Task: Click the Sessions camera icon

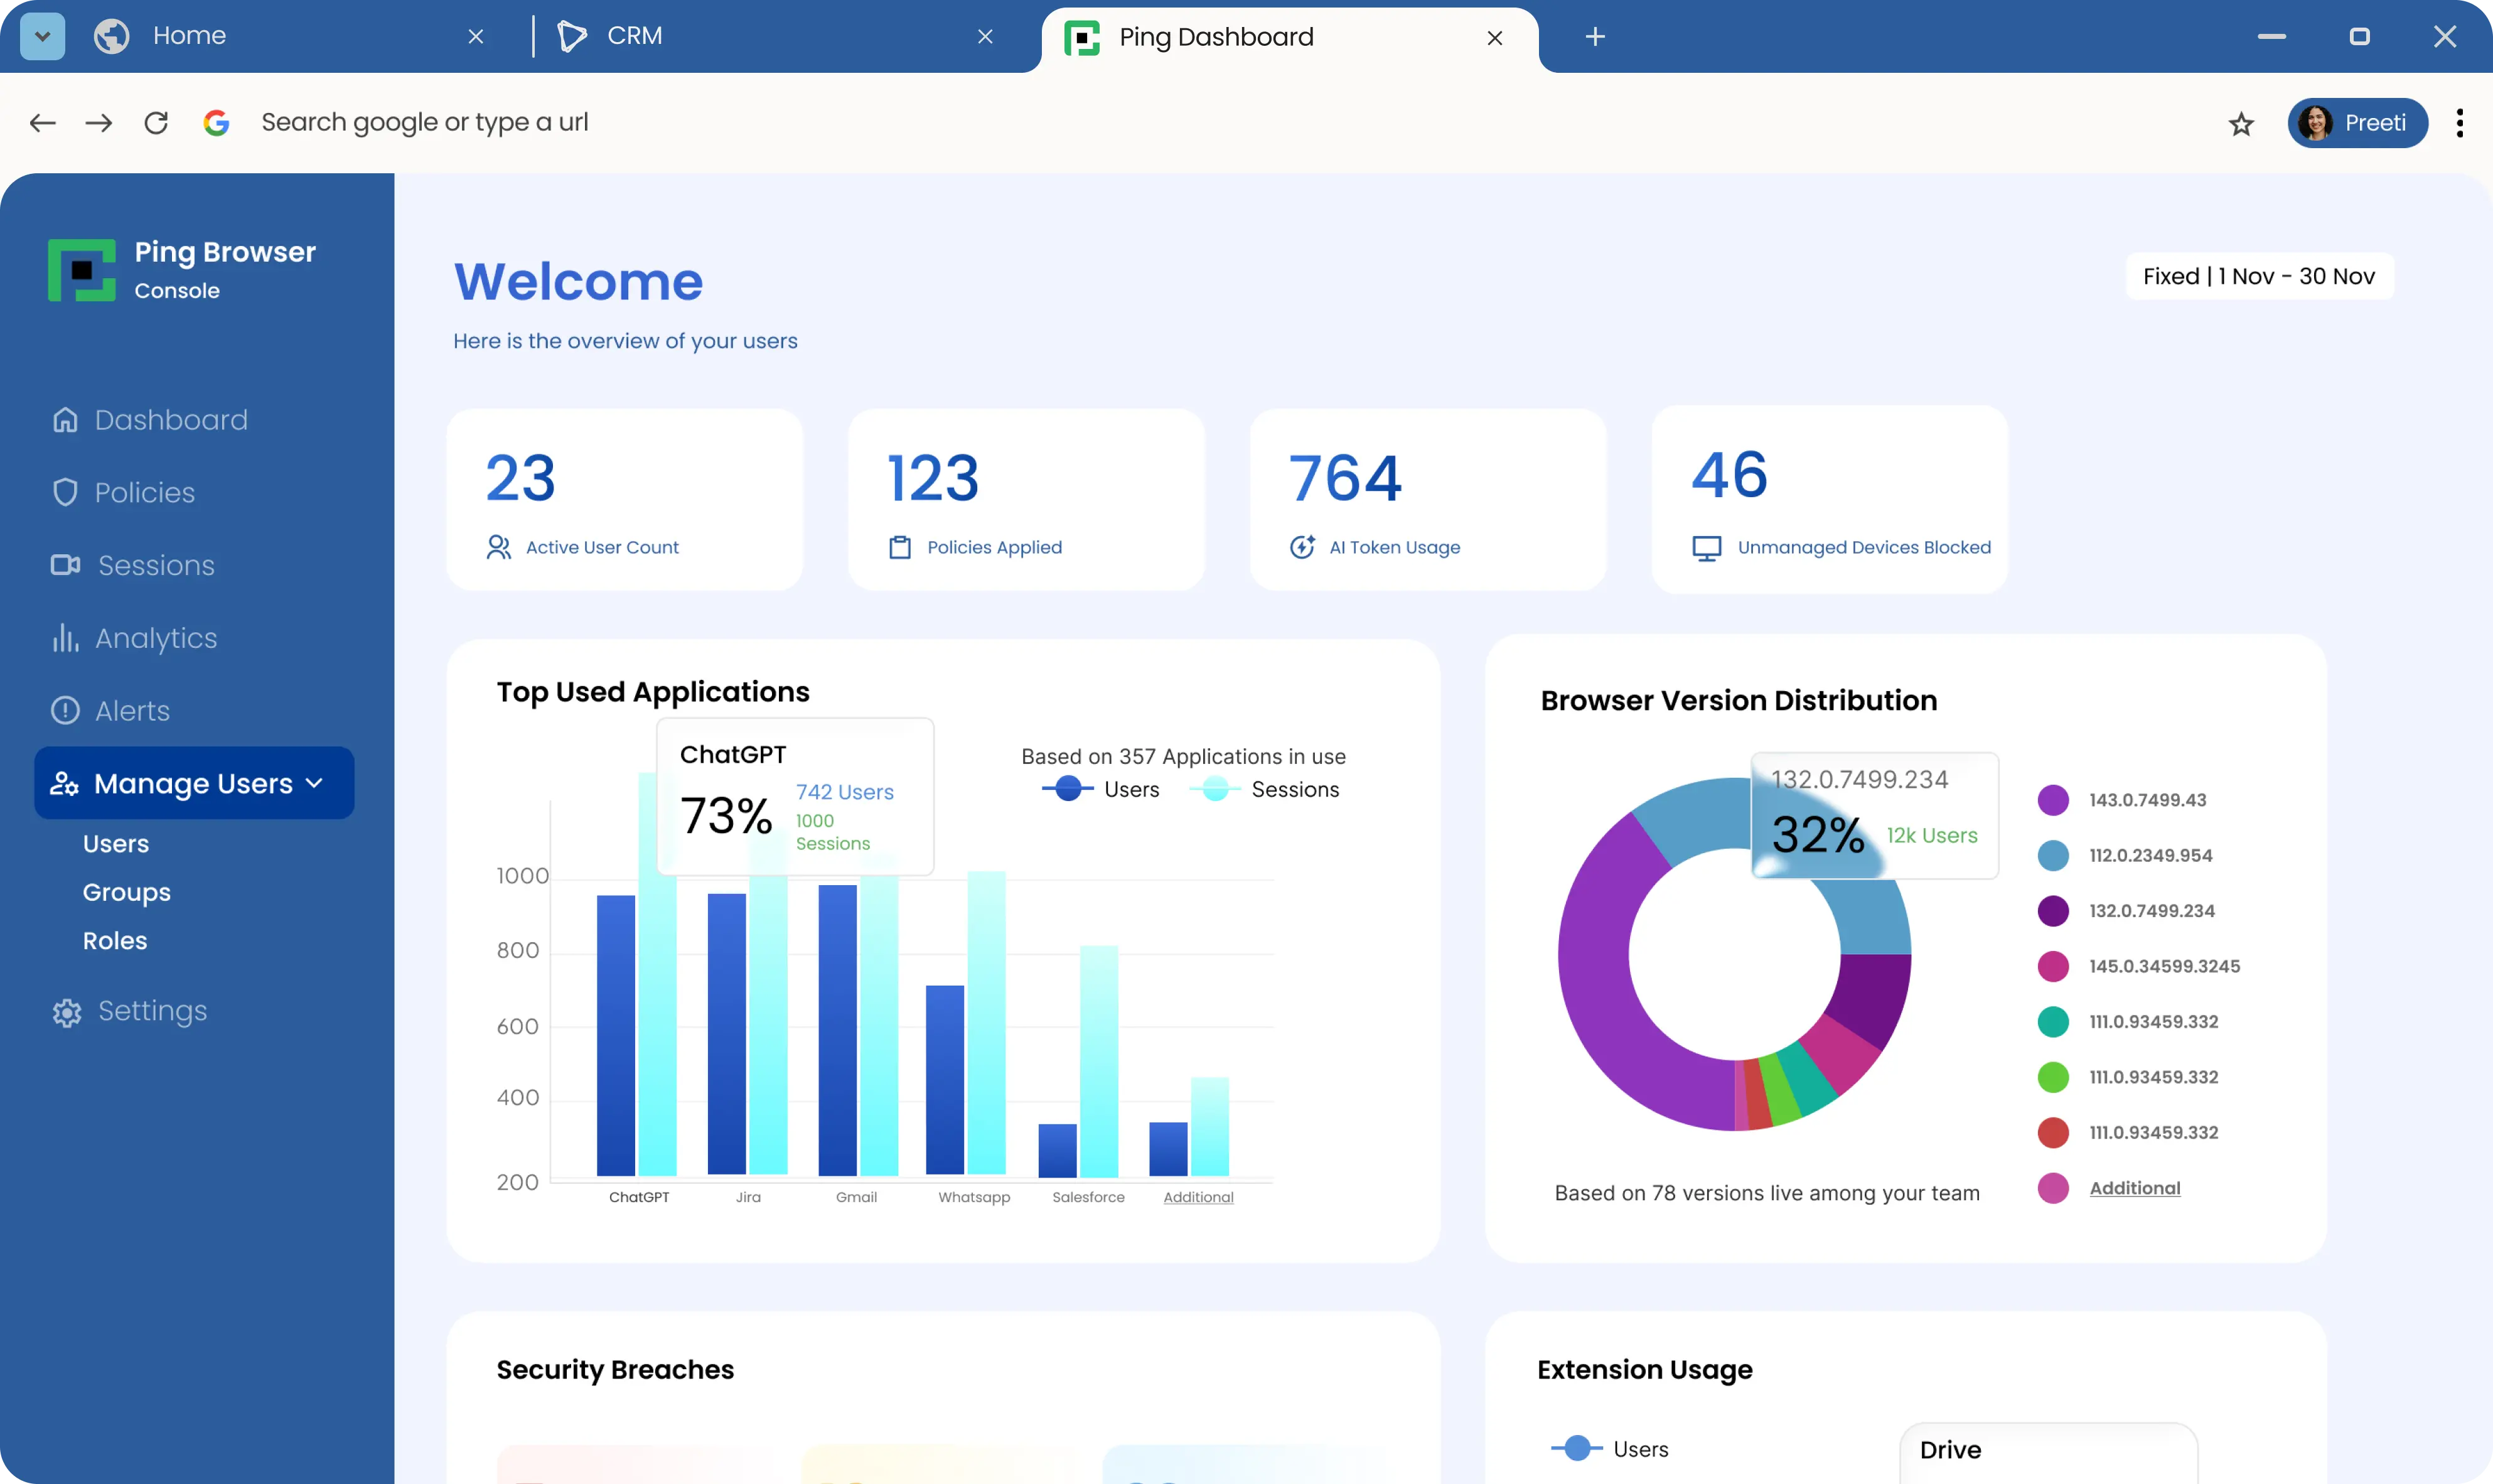Action: point(66,565)
